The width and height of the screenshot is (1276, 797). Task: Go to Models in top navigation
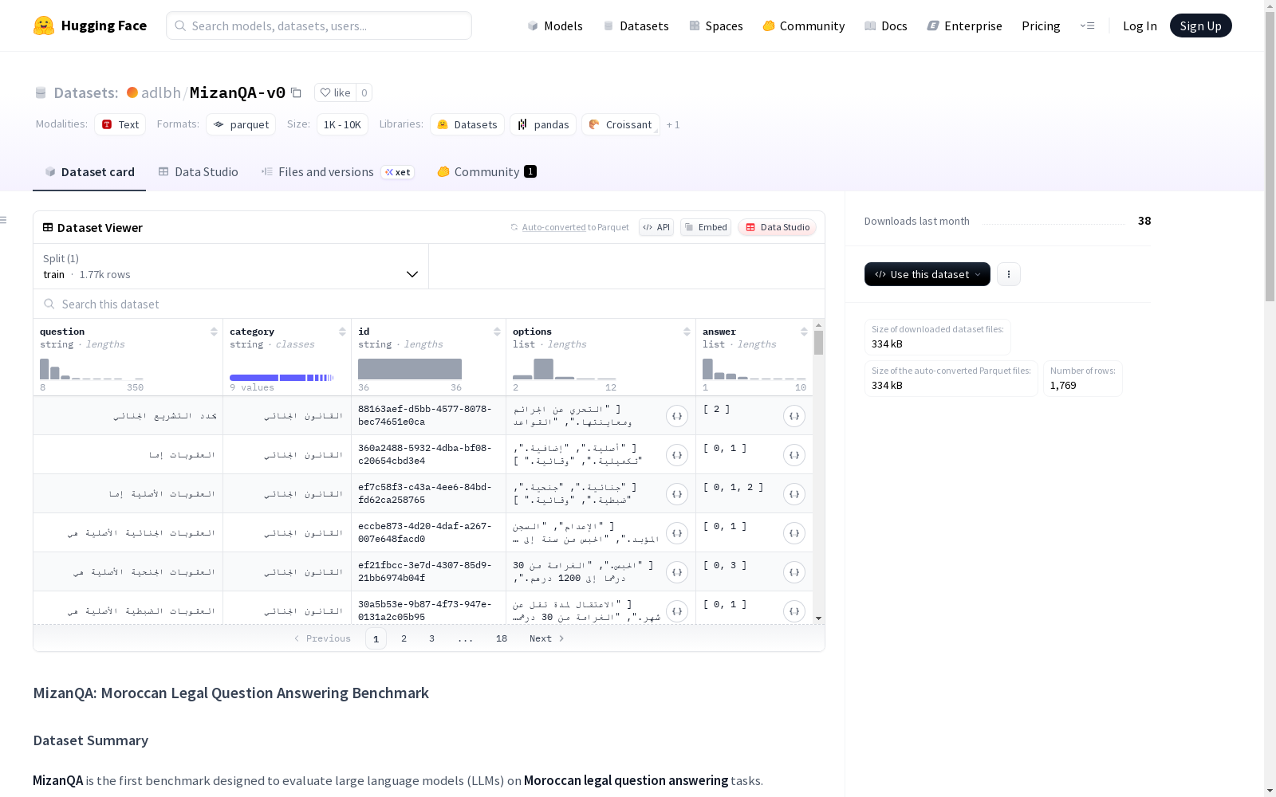pyautogui.click(x=555, y=26)
